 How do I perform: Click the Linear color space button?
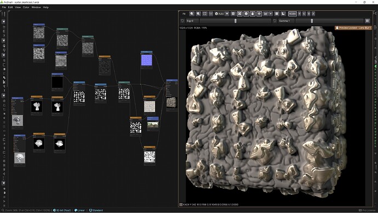point(79,210)
